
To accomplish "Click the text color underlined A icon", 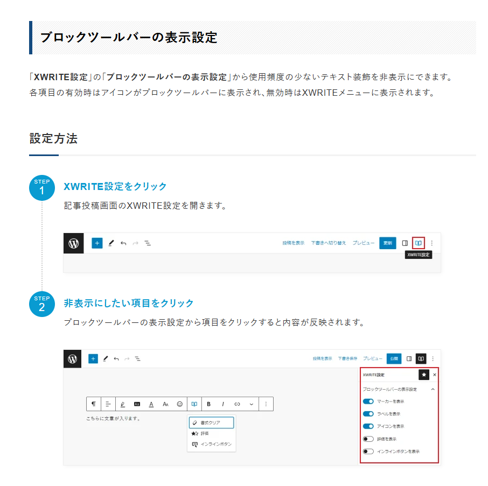I will [x=151, y=404].
